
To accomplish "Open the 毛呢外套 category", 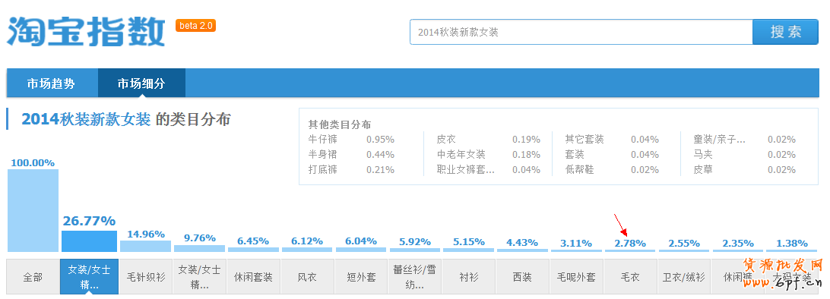I will [x=576, y=277].
